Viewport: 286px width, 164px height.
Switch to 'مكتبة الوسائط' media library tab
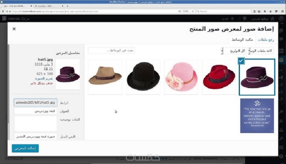click(x=242, y=40)
